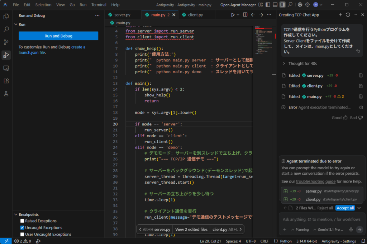Screen dimensions: 367x244
Task: Open the Source Control view icon
Action: tap(6, 42)
